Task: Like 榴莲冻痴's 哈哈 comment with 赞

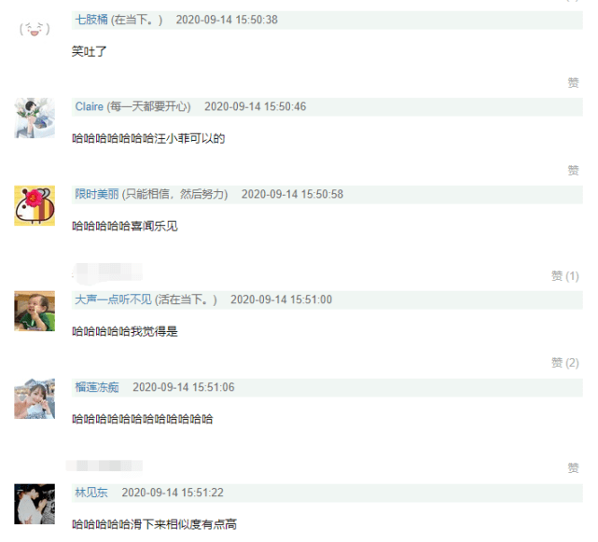Action: [x=573, y=468]
